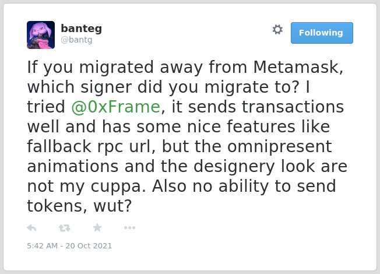Image resolution: width=380 pixels, height=274 pixels.
Task: Unfollow by clicking the Following button
Action: pyautogui.click(x=322, y=33)
